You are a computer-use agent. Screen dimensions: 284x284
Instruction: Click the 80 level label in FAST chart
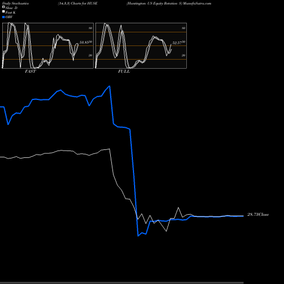tap(90, 28)
